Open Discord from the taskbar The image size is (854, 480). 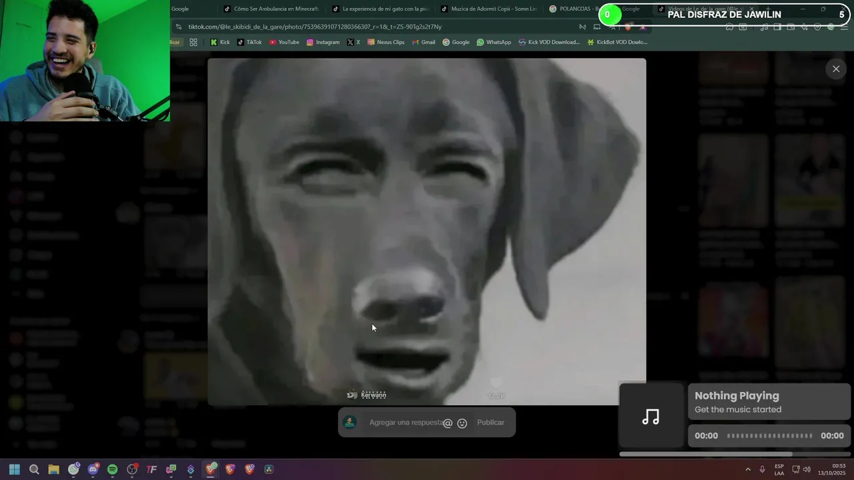[x=93, y=469]
